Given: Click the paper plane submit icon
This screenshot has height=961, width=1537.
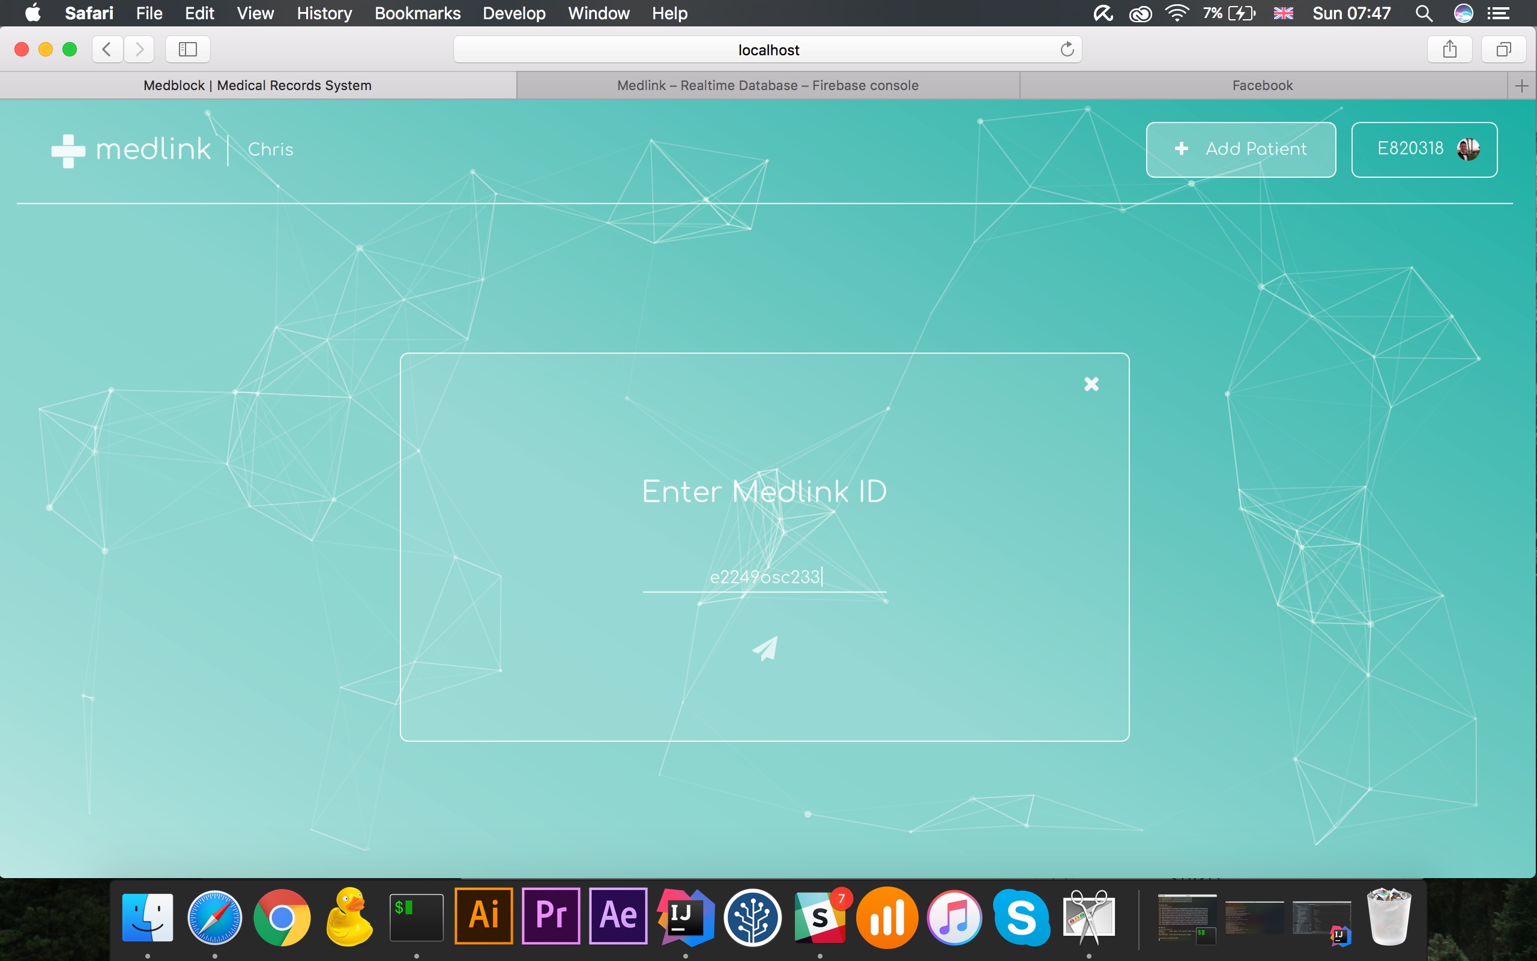Looking at the screenshot, I should (x=765, y=649).
